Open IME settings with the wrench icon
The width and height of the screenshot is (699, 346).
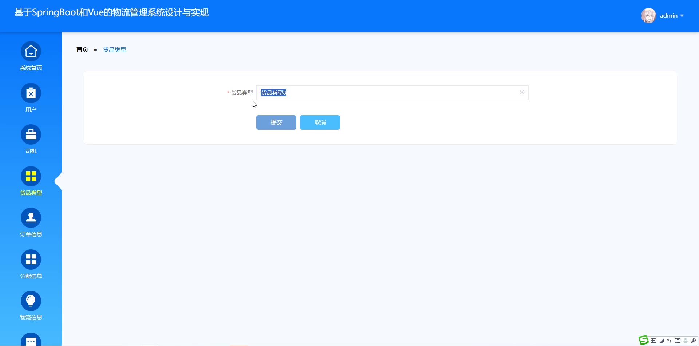click(x=694, y=341)
